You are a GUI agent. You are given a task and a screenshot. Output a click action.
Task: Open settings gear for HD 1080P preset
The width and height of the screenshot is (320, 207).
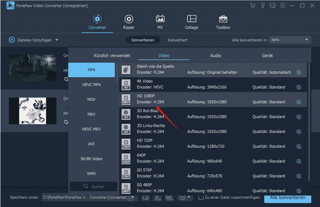[299, 102]
